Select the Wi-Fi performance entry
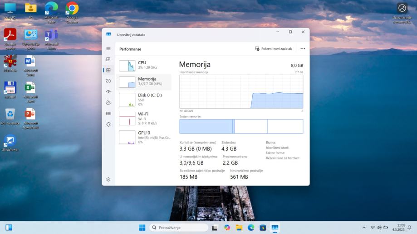The height and width of the screenshot is (234, 417). click(x=145, y=118)
